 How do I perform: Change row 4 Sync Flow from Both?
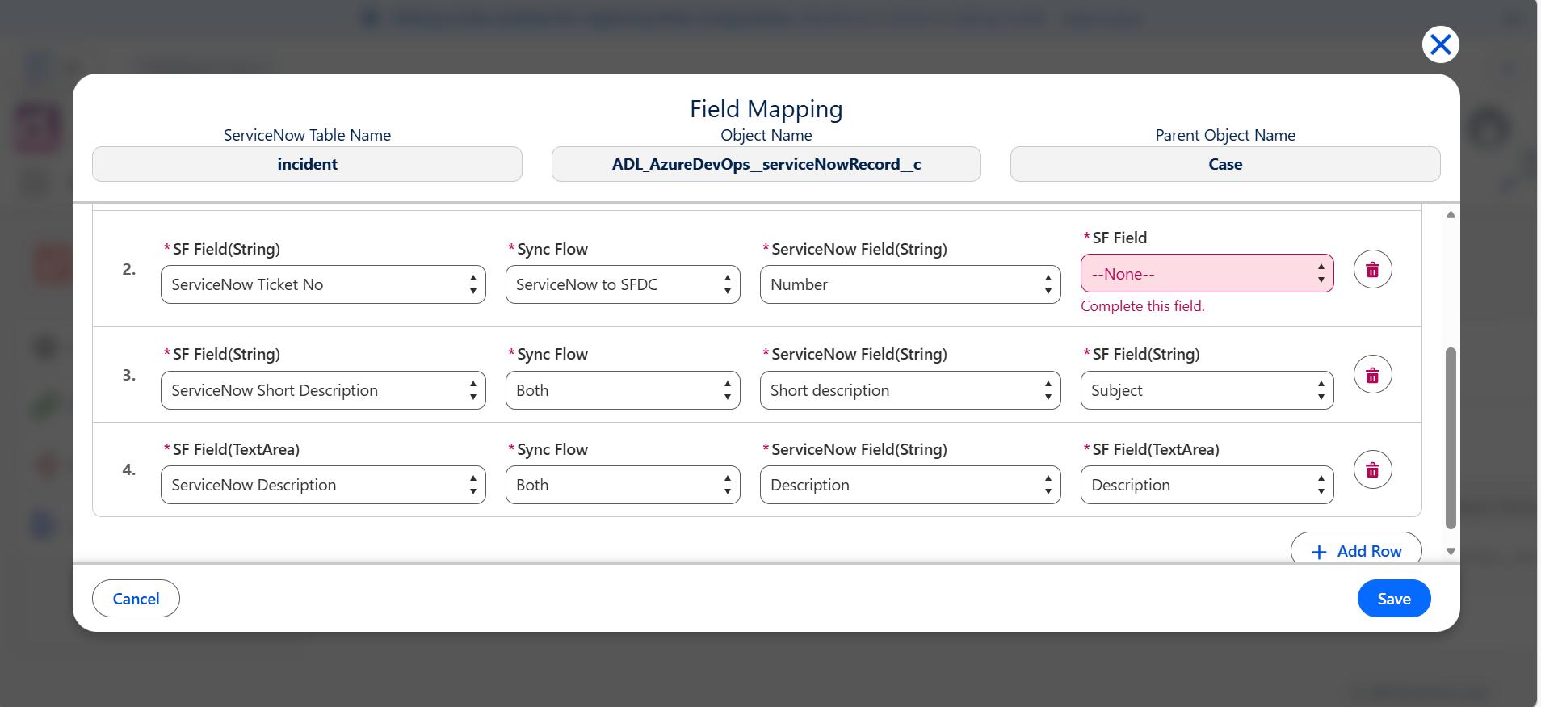pos(623,485)
